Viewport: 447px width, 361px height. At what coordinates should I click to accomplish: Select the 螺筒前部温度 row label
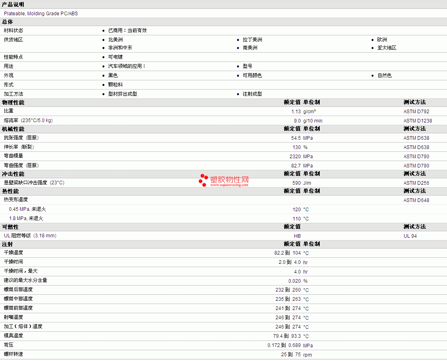[18, 308]
